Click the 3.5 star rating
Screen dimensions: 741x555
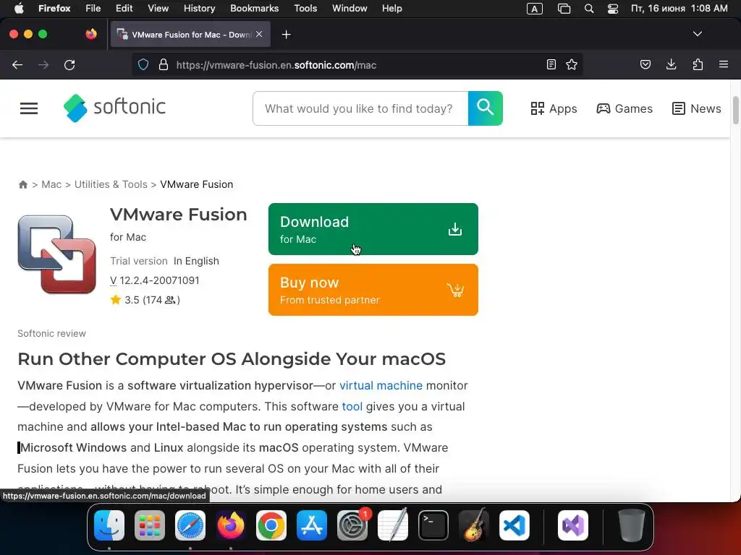[145, 300]
